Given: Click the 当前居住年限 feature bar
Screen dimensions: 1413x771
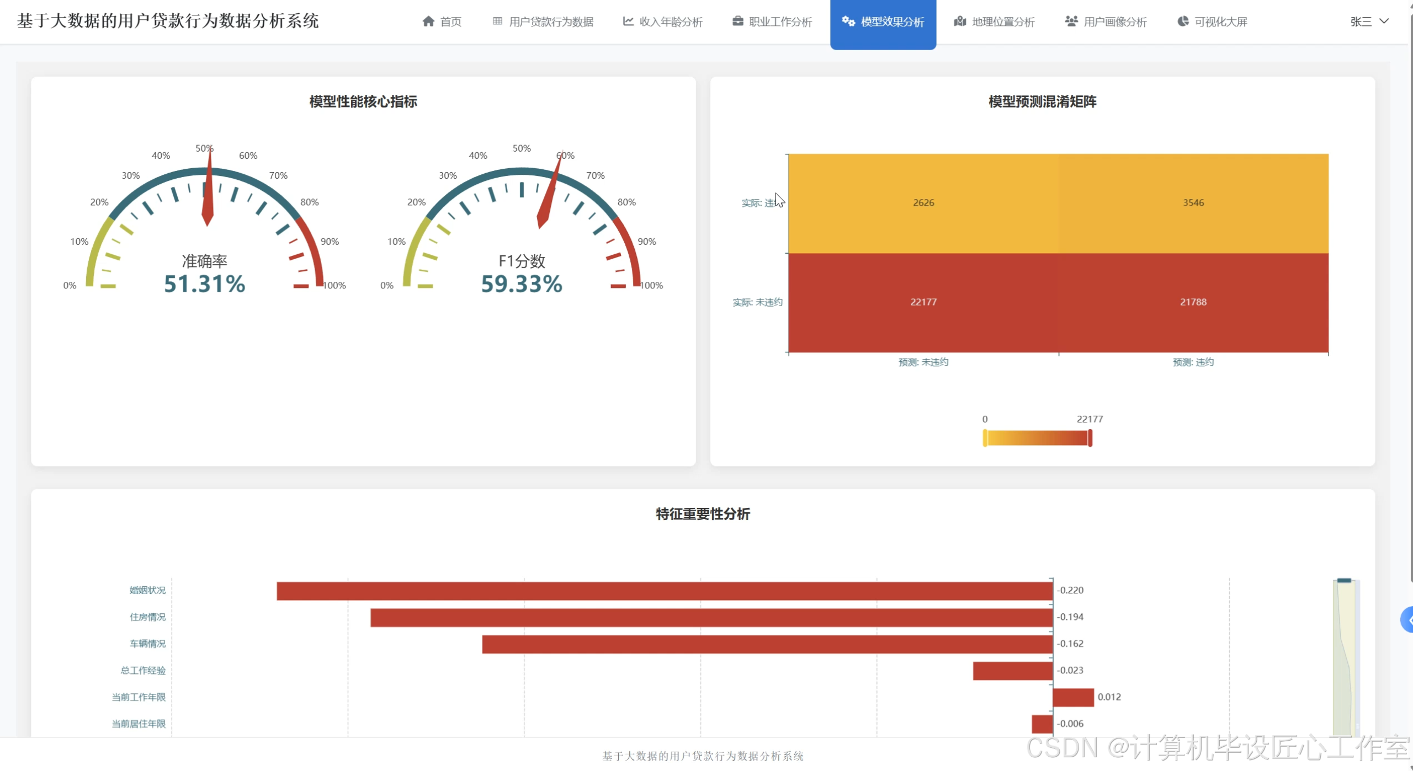Looking at the screenshot, I should (1042, 724).
